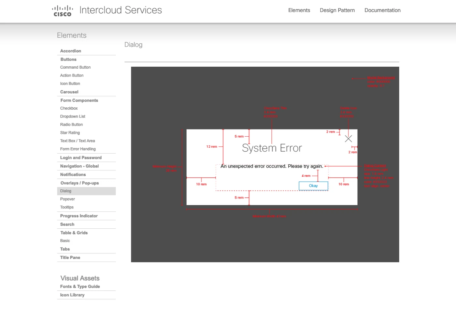
Task: Go to Basic table page
Action: point(65,241)
